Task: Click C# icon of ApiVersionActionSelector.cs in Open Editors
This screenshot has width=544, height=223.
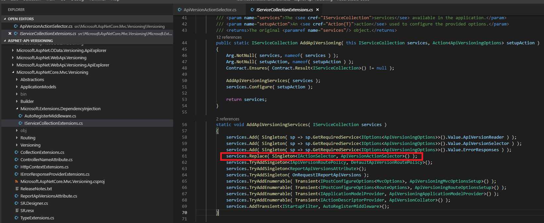Action: [x=16, y=26]
